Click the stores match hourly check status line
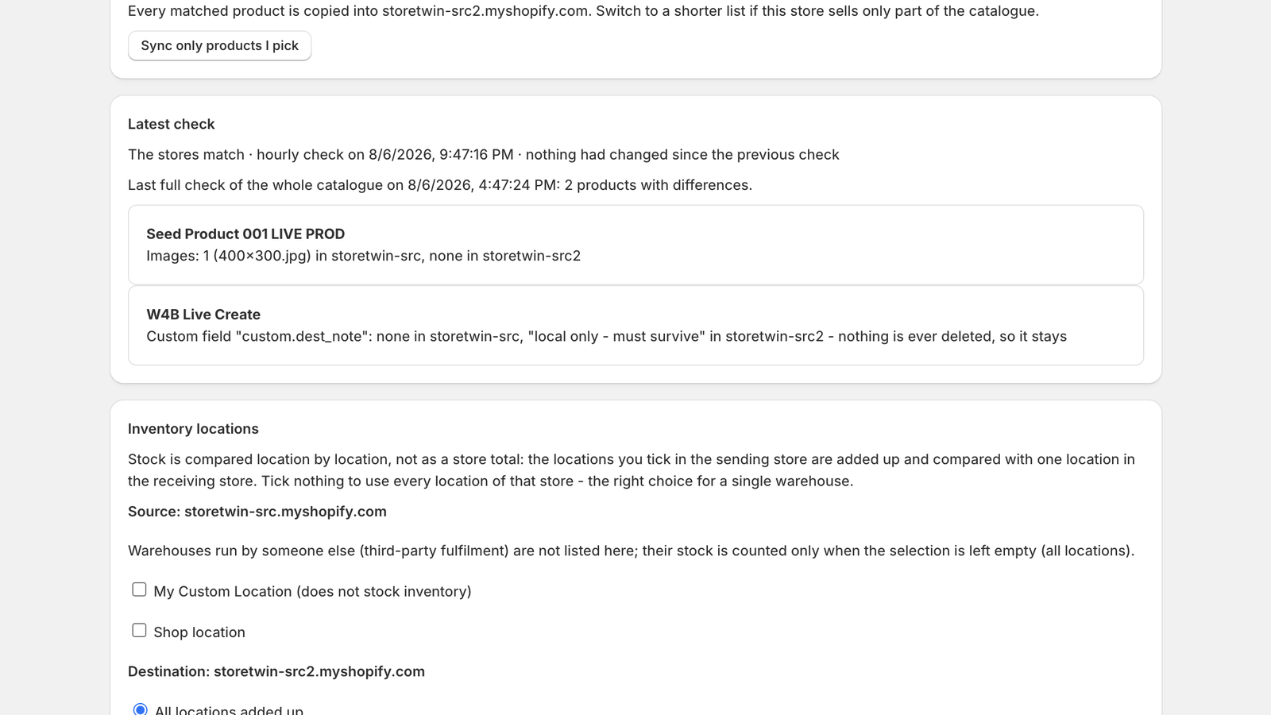 pyautogui.click(x=483, y=154)
